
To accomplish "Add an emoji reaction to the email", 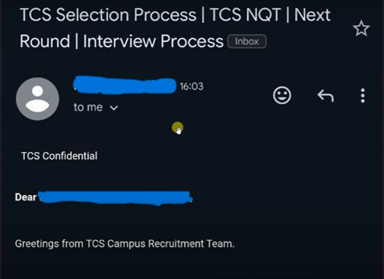I will pos(282,95).
